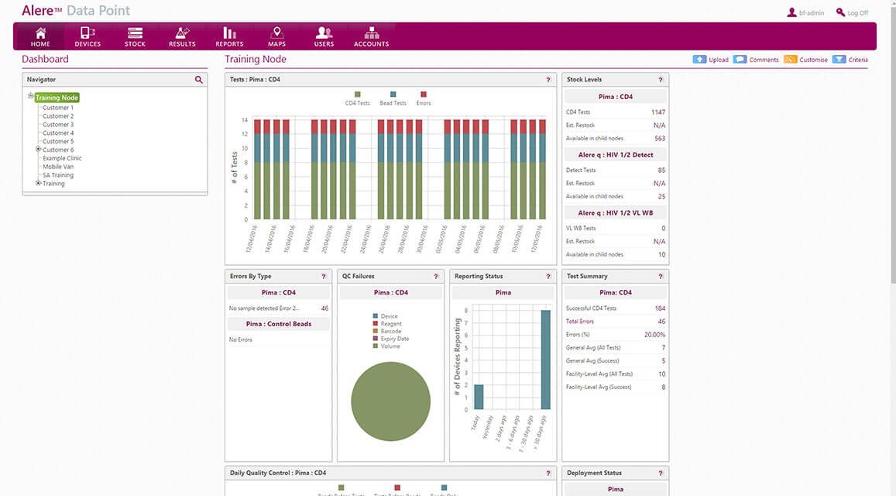Collapse the Training Node root item

click(31, 95)
